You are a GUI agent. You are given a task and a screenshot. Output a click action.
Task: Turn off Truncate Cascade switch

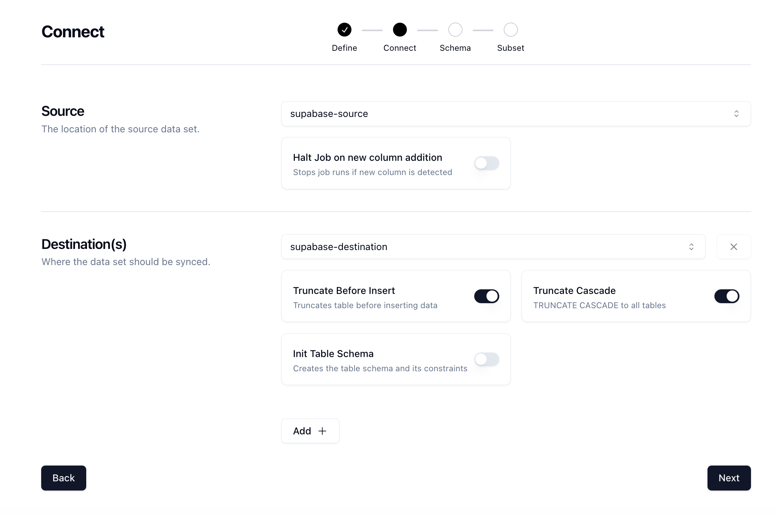point(727,296)
